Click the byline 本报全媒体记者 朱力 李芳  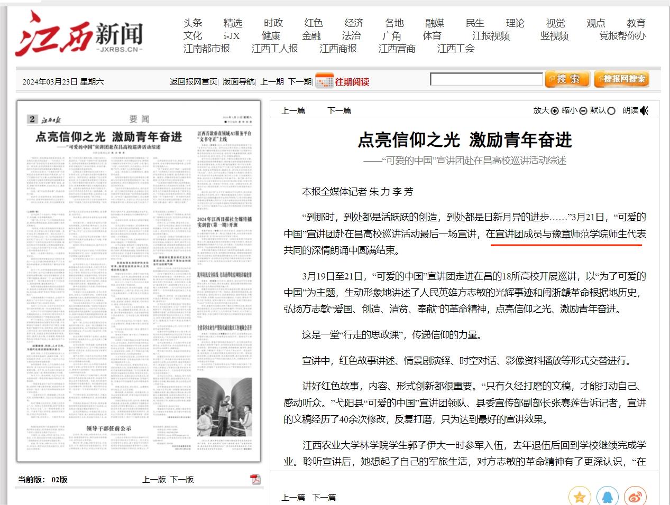click(x=357, y=192)
